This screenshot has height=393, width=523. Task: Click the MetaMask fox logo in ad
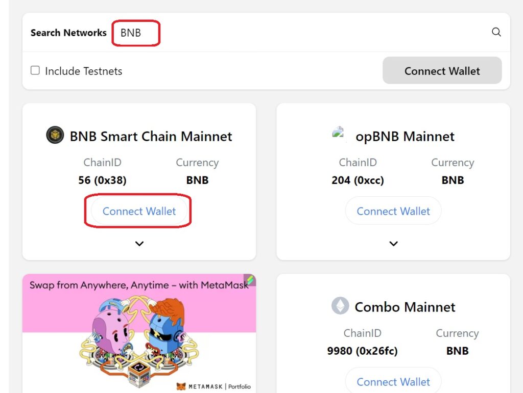point(181,386)
